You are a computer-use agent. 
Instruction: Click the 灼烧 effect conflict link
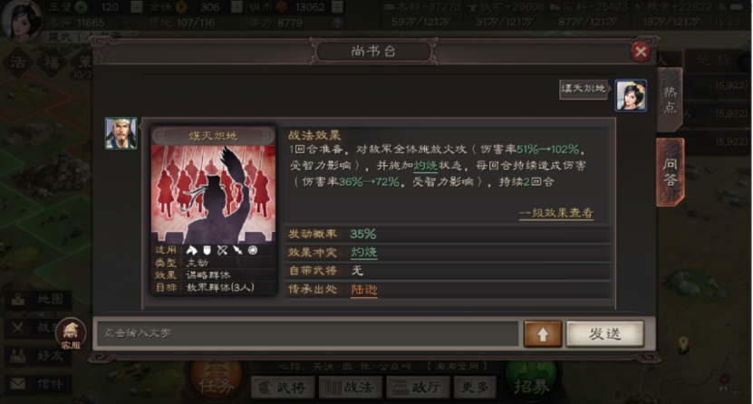pos(364,253)
